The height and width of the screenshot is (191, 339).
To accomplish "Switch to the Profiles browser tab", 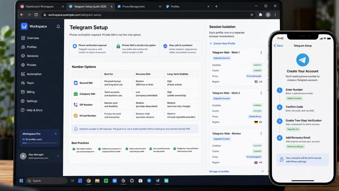I will [187, 7].
